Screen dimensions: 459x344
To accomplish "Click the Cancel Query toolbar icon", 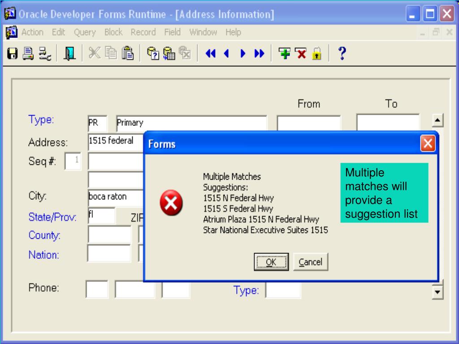I will click(x=185, y=53).
